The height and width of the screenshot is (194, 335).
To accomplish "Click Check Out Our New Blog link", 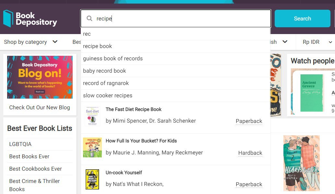I will [x=40, y=107].
